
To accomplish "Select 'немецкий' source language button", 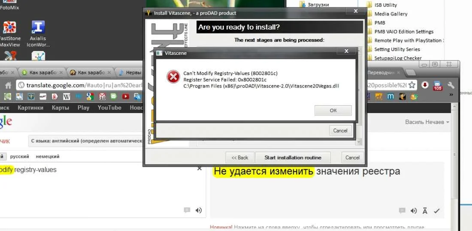I will coord(48,156).
